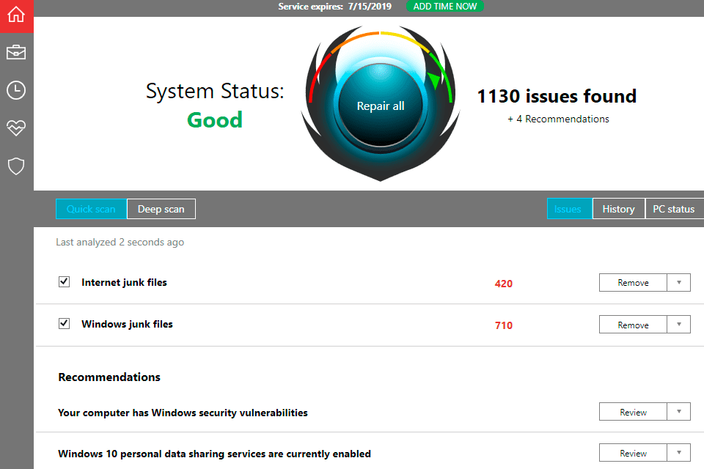Screen dimensions: 704x469
Task: Expand dropdown next to Windows junk Remove
Action: (x=679, y=325)
